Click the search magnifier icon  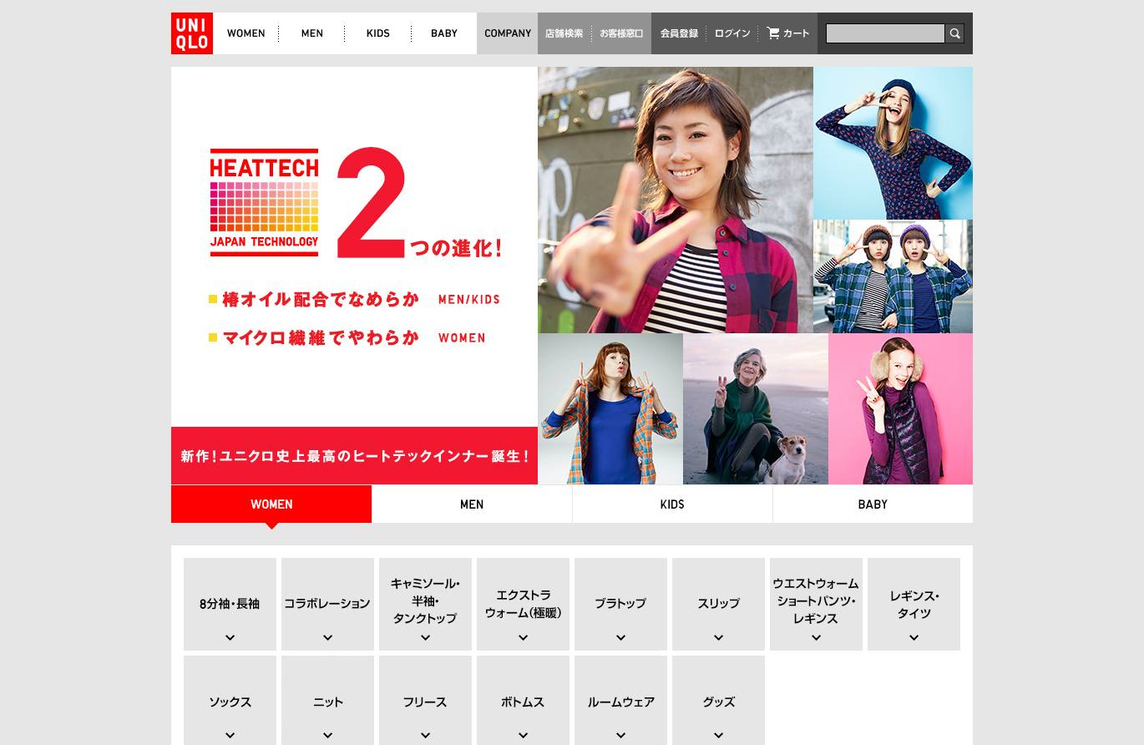coord(954,33)
